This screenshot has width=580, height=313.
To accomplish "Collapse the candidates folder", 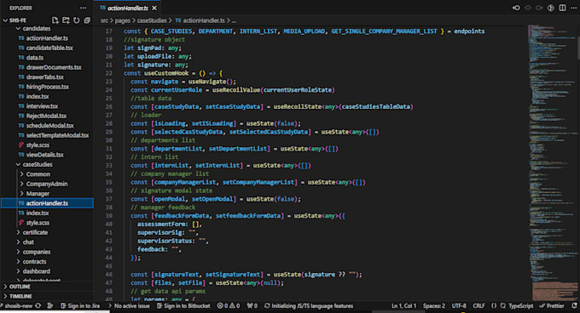I will click(18, 28).
